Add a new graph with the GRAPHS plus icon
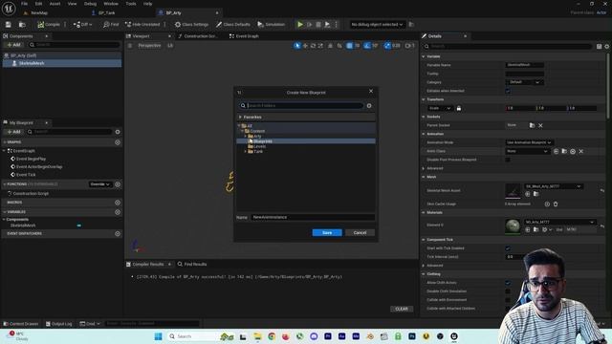This screenshot has height=344, width=612. 118,142
